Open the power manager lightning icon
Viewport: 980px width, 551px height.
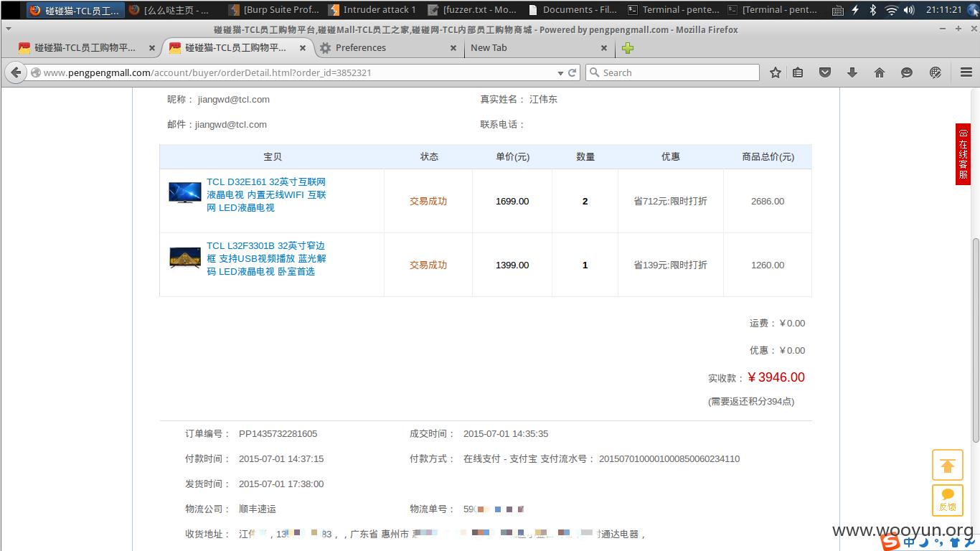click(x=855, y=10)
